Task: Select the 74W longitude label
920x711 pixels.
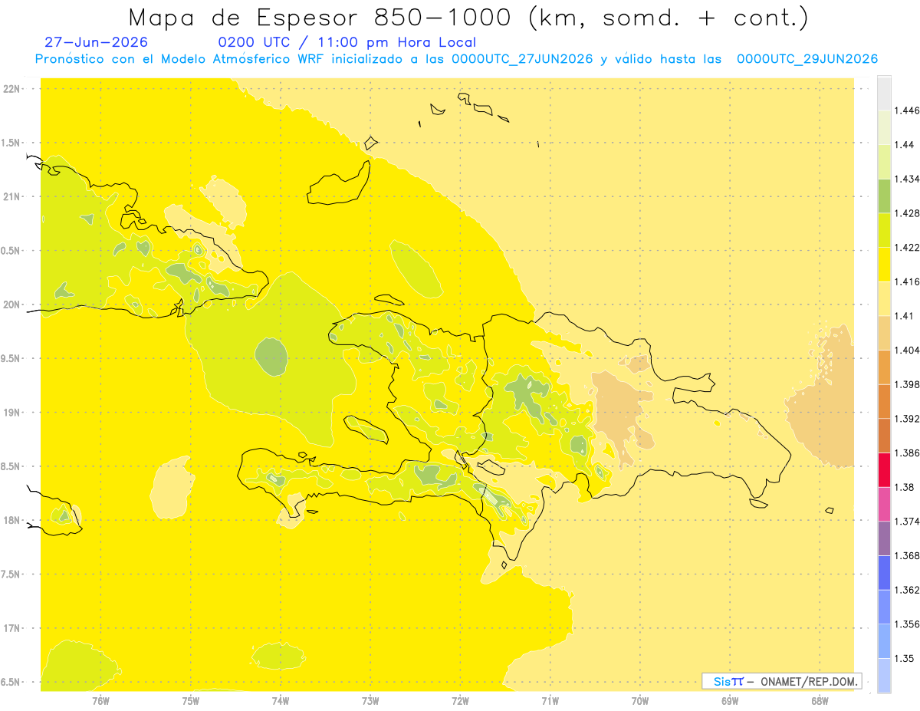Action: [x=281, y=701]
